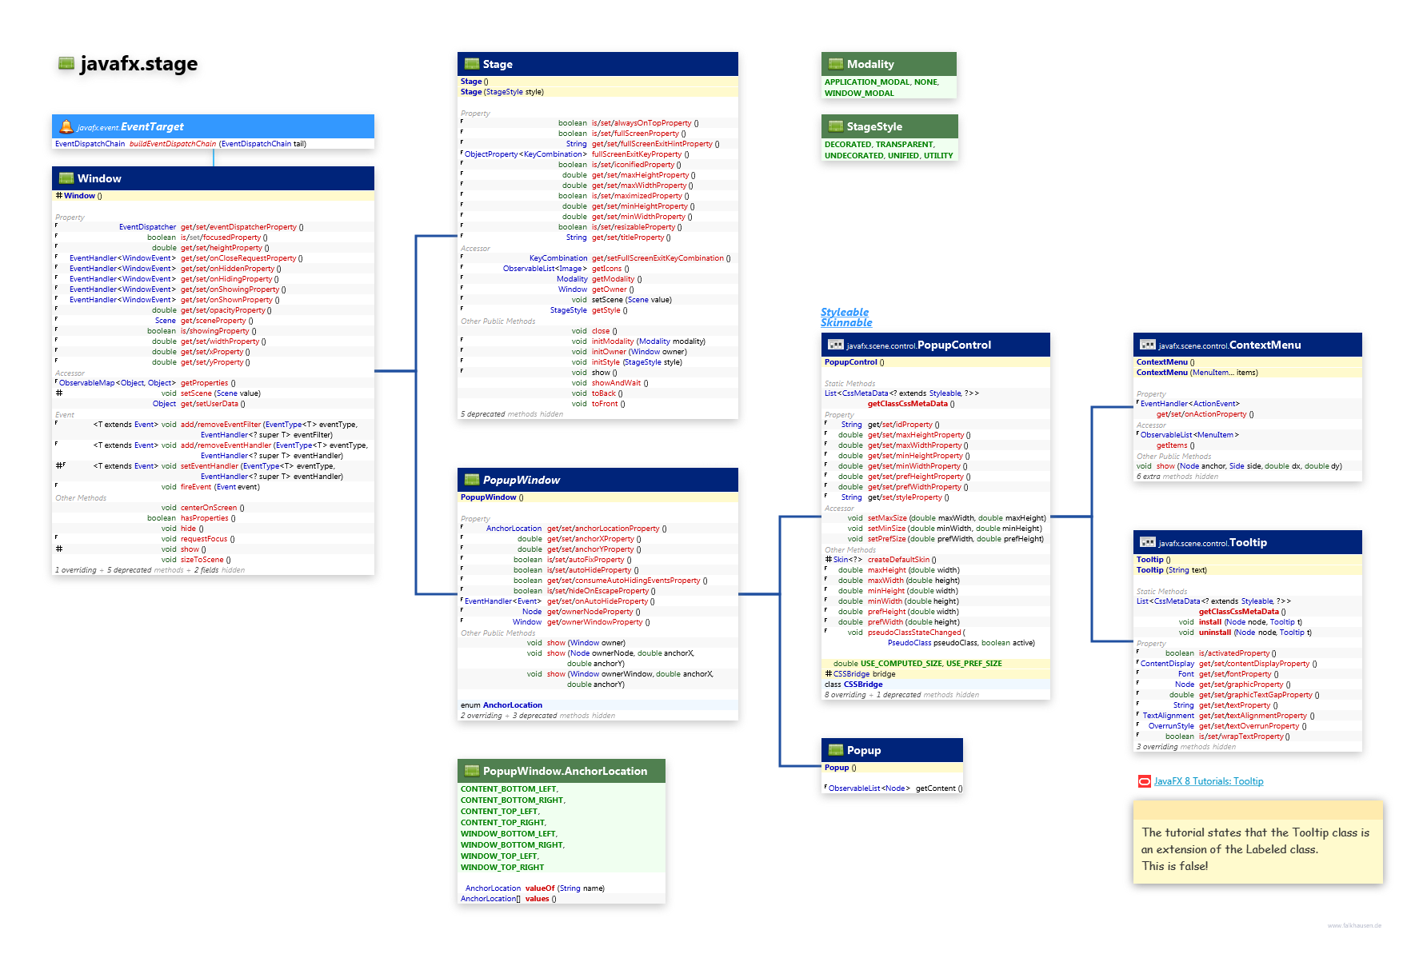Click the ContextMenu class icon

1148,345
